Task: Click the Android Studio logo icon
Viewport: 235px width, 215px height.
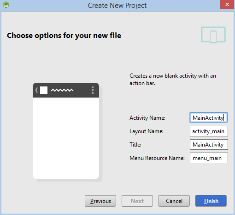Action: pyautogui.click(x=6, y=5)
